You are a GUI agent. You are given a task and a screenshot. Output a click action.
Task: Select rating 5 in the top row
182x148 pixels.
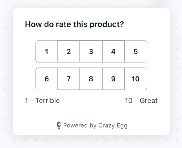pos(136,51)
